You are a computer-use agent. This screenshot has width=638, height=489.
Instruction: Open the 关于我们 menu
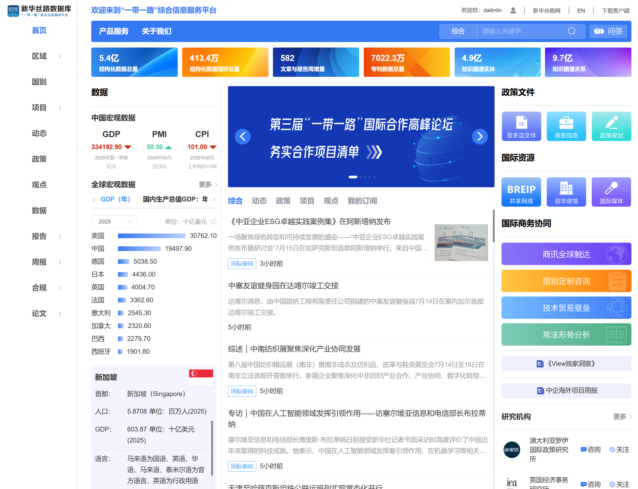[x=156, y=31]
